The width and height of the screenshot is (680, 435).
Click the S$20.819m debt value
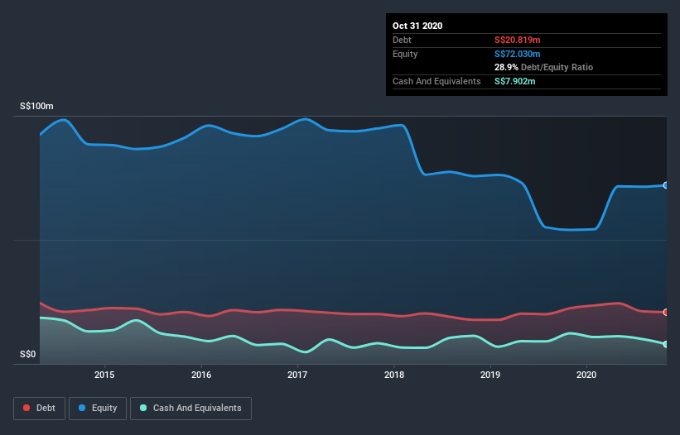(x=518, y=41)
